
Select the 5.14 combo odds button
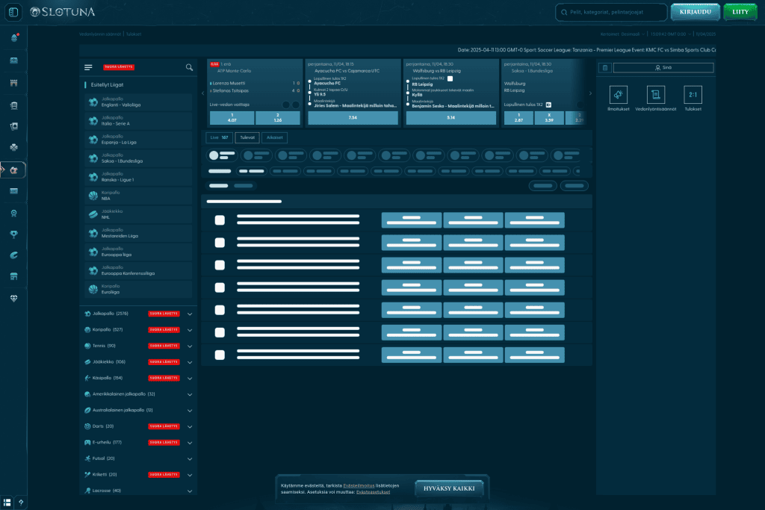point(450,117)
